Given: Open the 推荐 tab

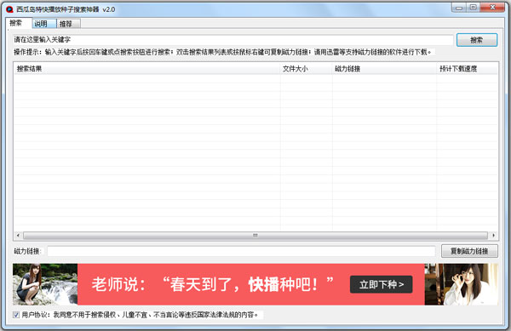Looking at the screenshot, I should coord(68,24).
